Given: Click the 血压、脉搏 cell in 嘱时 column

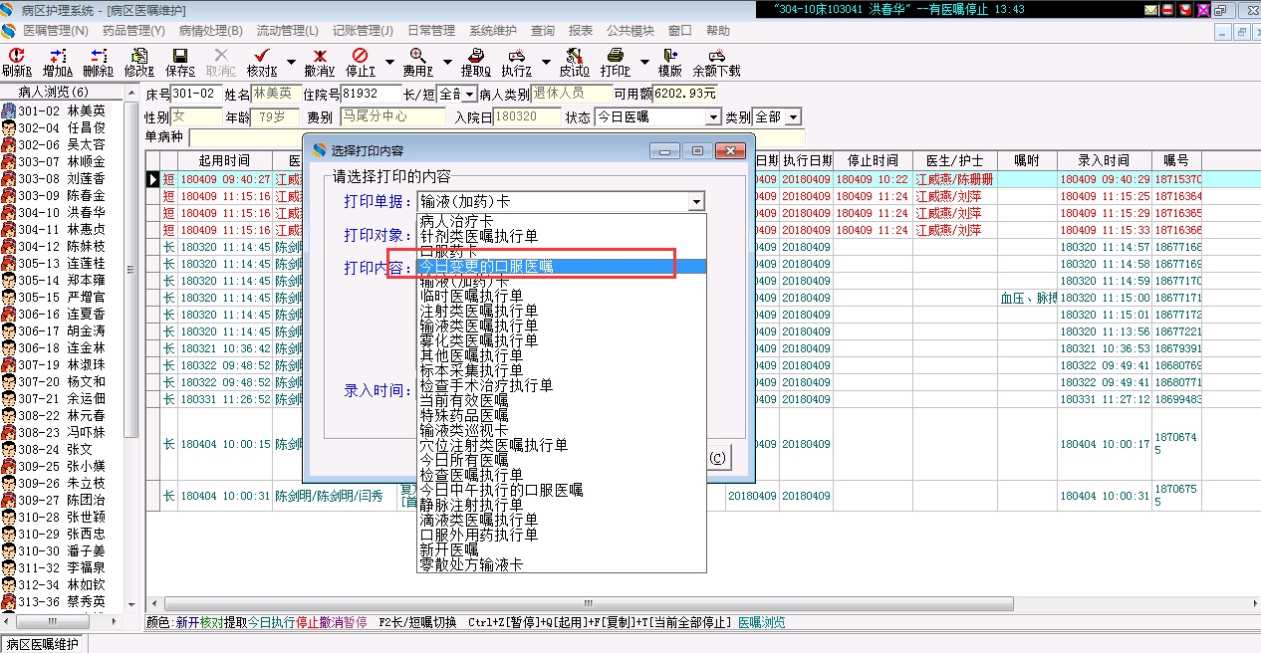Looking at the screenshot, I should [x=1028, y=298].
